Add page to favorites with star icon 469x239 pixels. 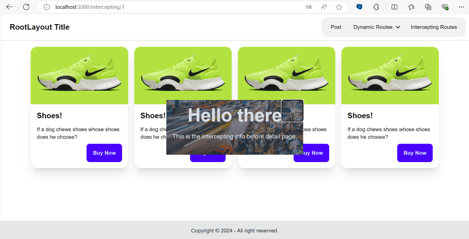339,7
